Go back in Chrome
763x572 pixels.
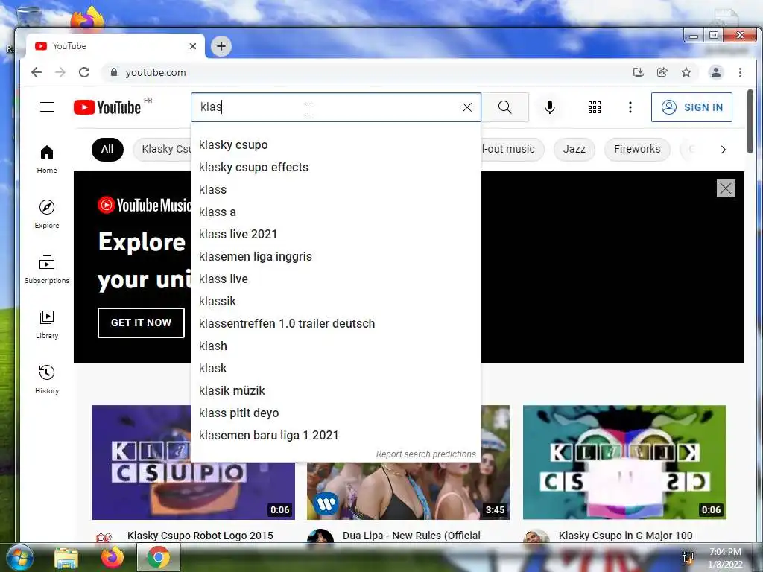coord(37,72)
